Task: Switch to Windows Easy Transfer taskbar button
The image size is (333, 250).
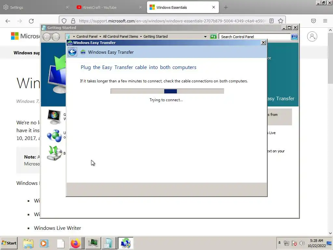Action: point(126,243)
